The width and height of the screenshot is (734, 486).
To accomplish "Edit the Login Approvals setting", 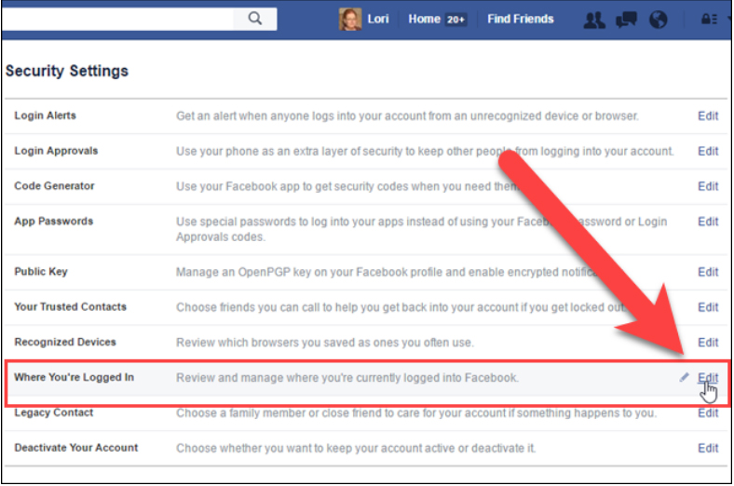I will pyautogui.click(x=708, y=151).
